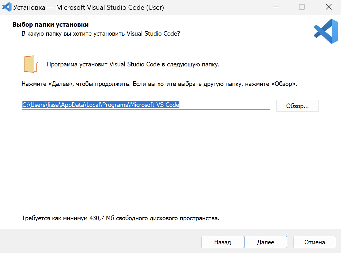Viewport: 341px width, 253px height.
Task: Cancel setup using the «Отмена» button
Action: (315, 242)
